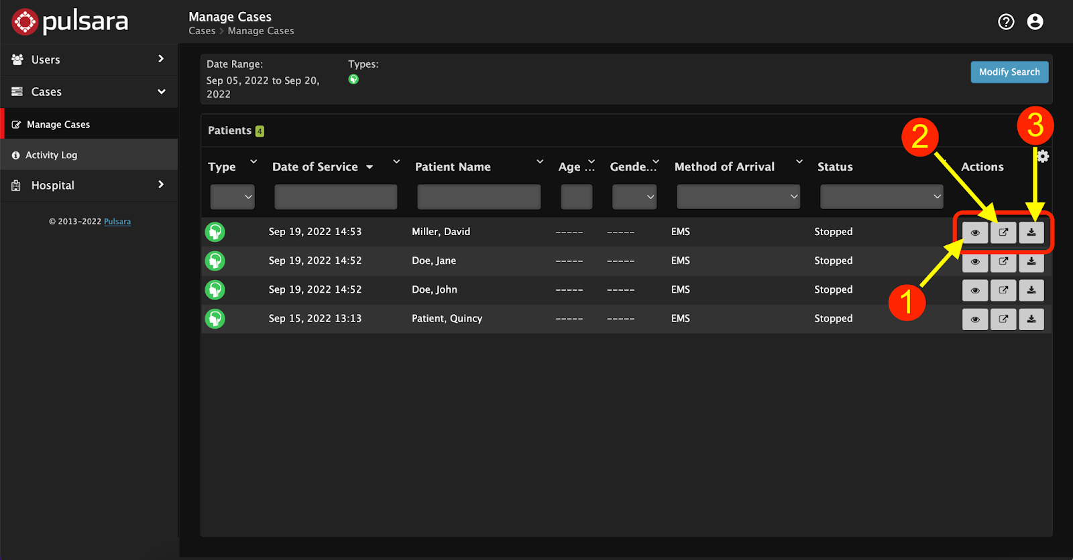Click the stroke type icon for Miller, David

pos(215,232)
